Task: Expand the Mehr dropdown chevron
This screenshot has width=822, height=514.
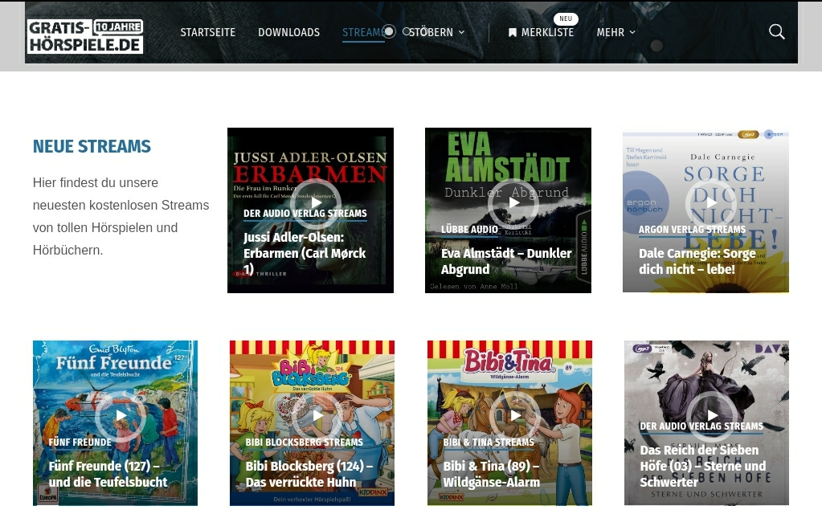Action: 632,32
